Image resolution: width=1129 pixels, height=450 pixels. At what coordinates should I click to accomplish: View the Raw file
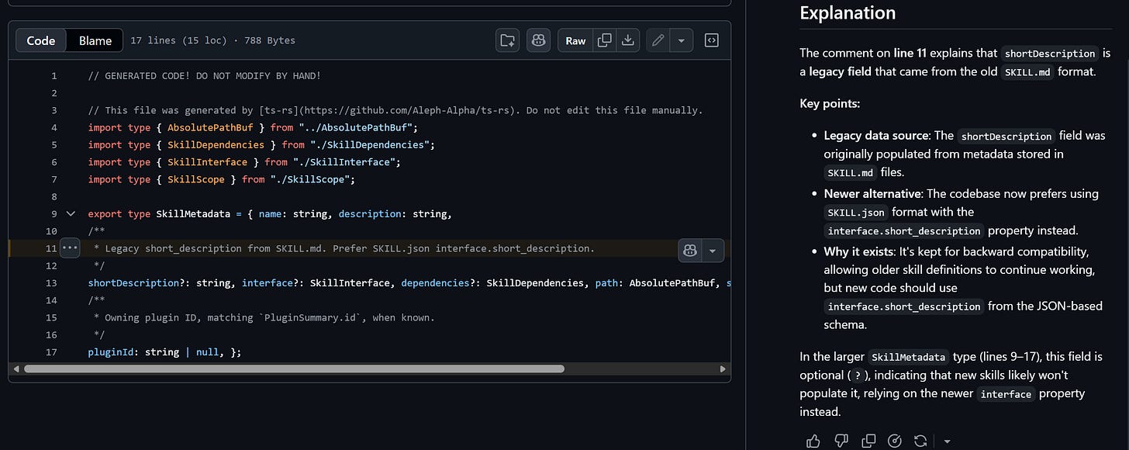point(575,40)
